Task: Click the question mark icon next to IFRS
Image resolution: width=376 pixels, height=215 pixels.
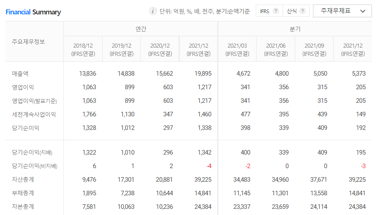Action: pyautogui.click(x=276, y=11)
